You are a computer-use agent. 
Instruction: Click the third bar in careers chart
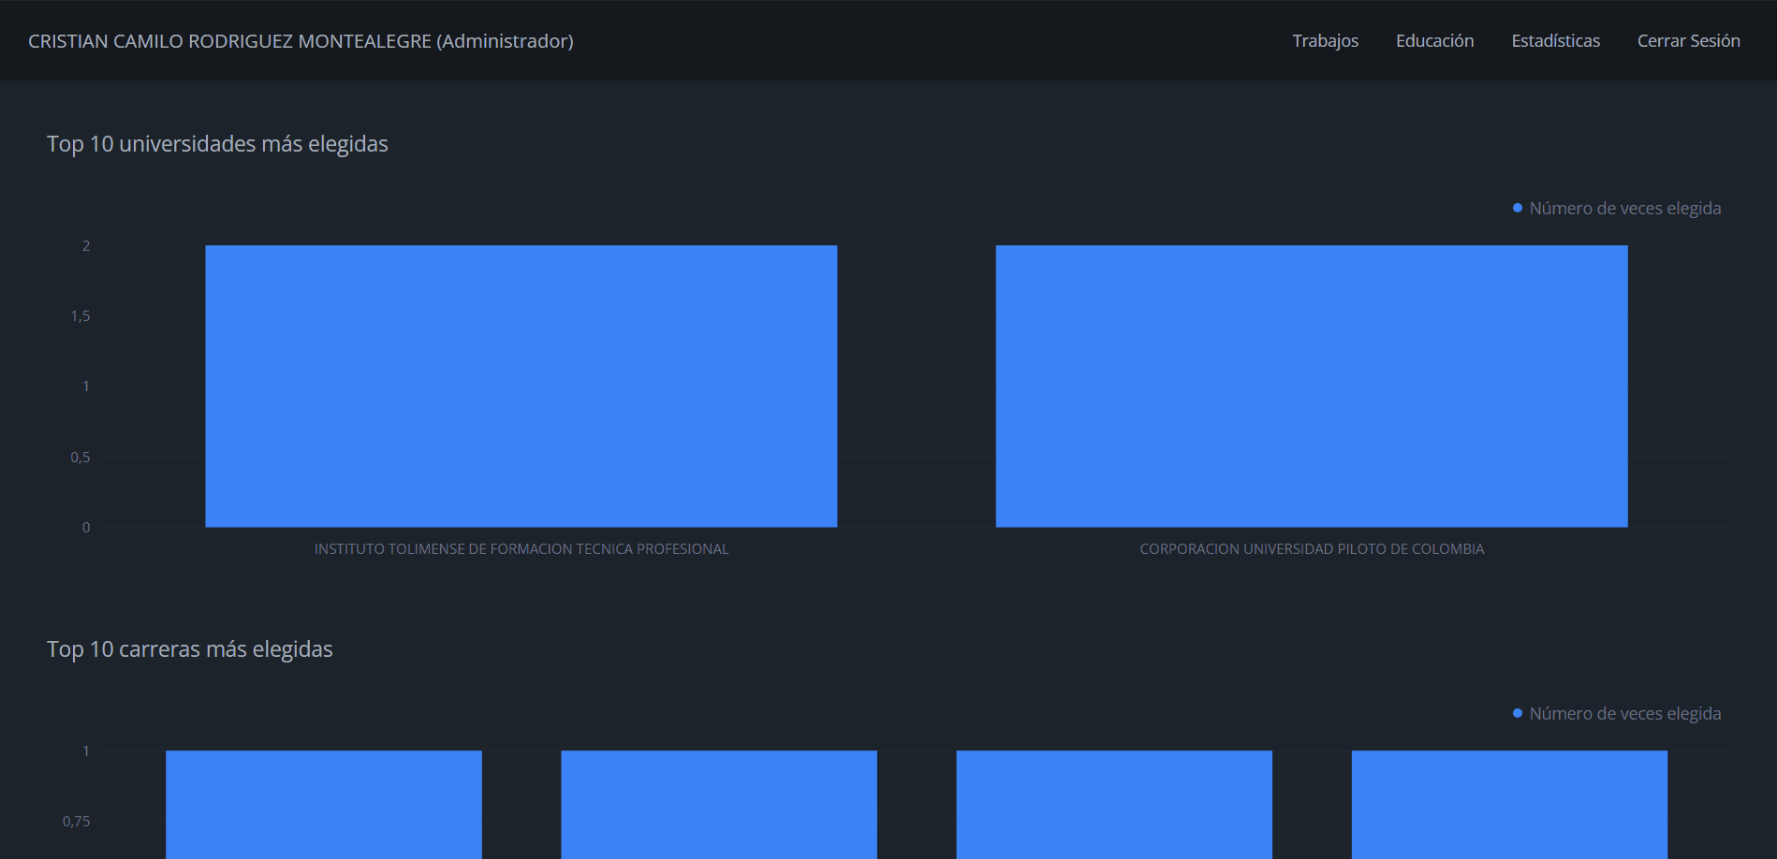point(1114,805)
